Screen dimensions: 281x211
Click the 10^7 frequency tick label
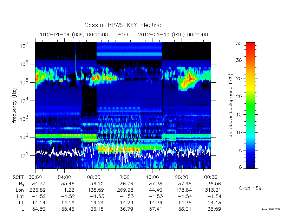point(25,46)
